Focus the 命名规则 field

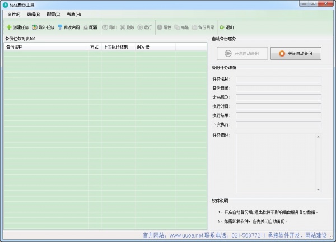278,97
